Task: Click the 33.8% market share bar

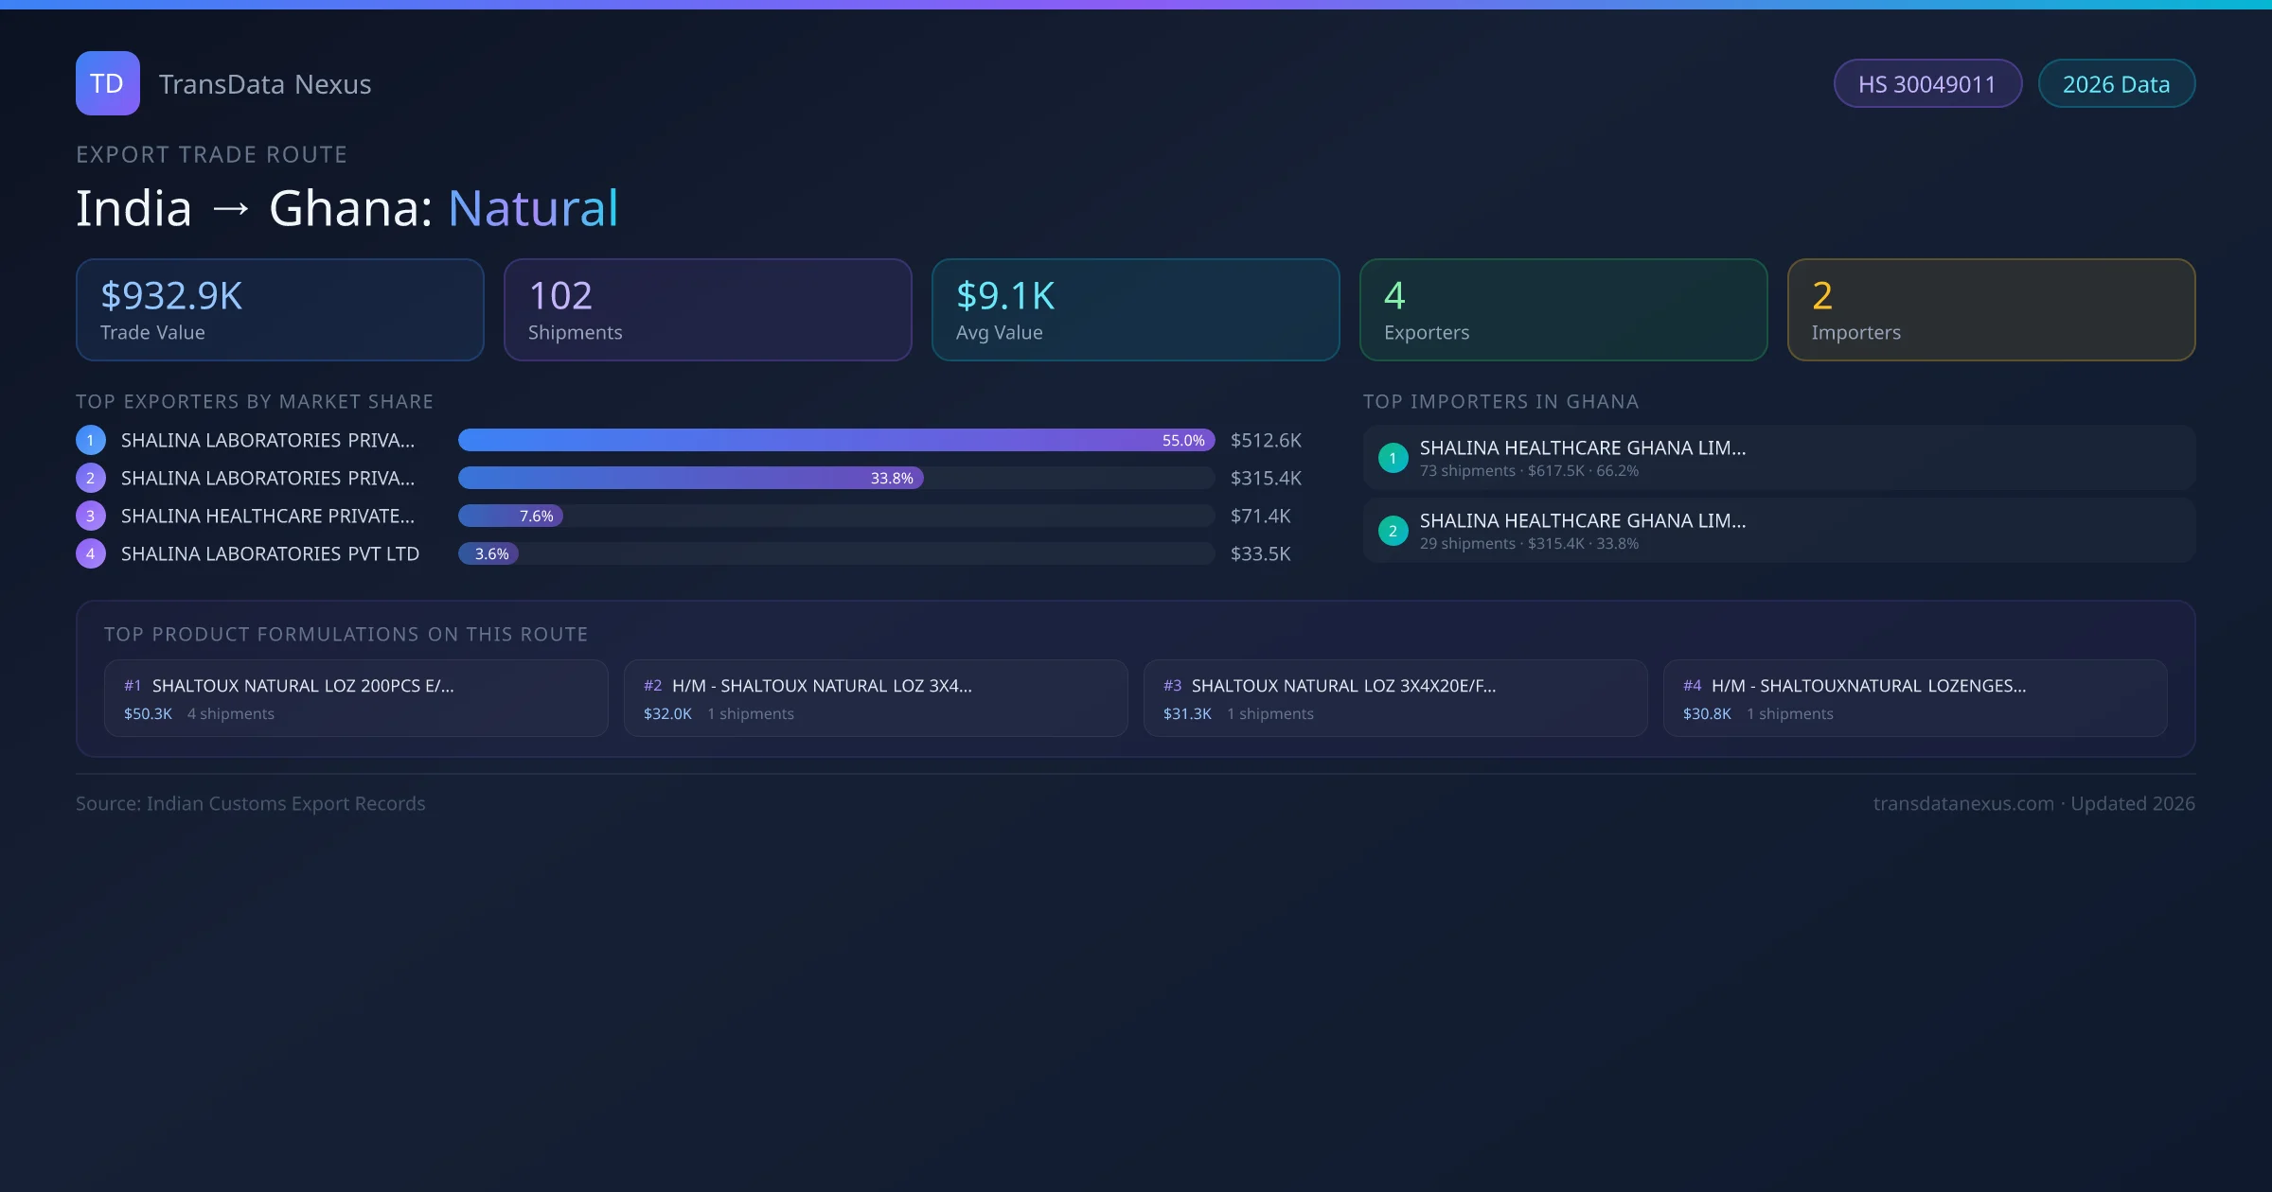Action: coord(691,478)
